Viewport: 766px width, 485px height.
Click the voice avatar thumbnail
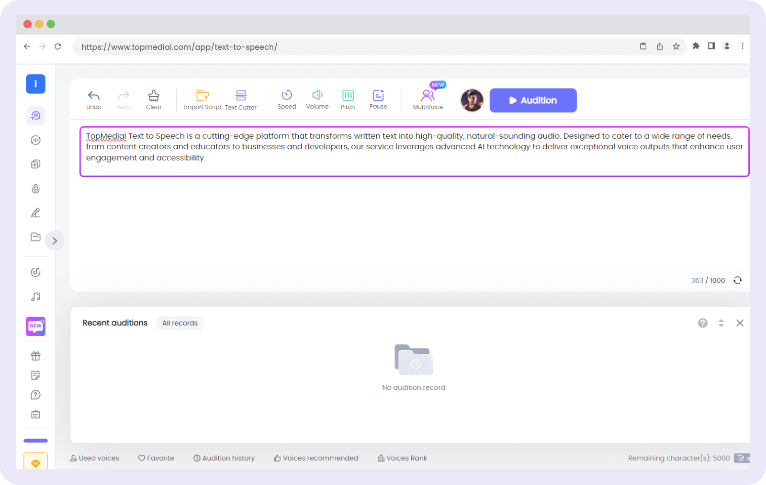(x=472, y=100)
